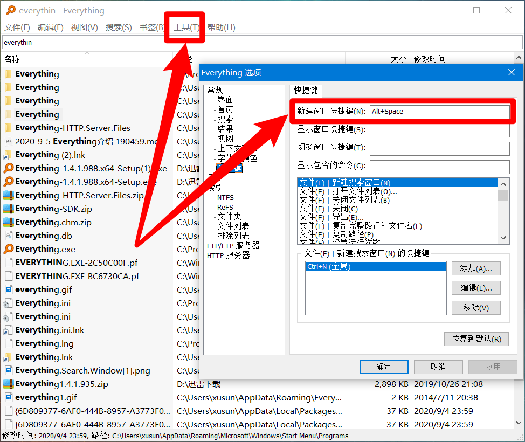Click the Everything-1.4.1.988.x64-Setup.exe magnifier icon
Image resolution: width=525 pixels, height=442 pixels.
point(9,182)
